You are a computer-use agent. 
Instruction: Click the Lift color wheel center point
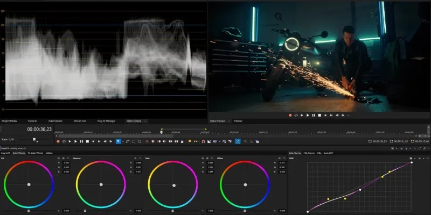29,184
